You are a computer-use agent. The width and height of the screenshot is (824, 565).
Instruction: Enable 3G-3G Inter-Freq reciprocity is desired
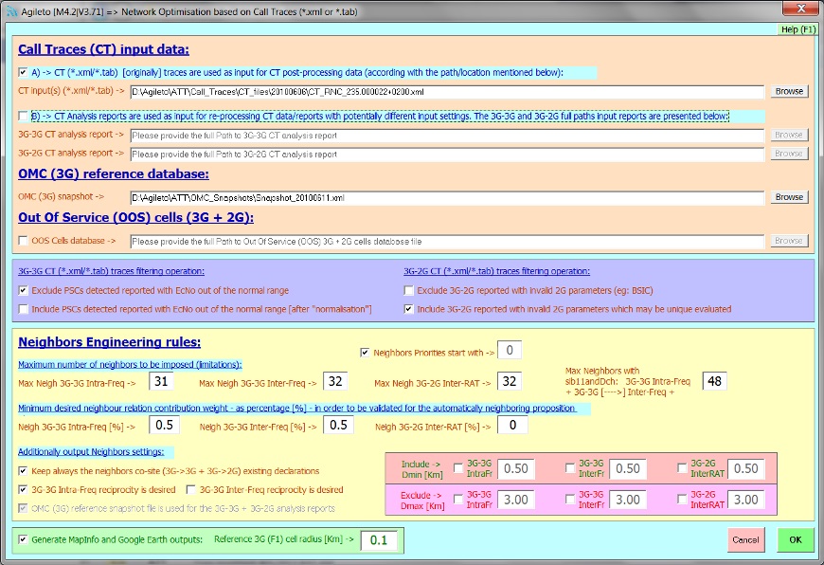(x=192, y=489)
